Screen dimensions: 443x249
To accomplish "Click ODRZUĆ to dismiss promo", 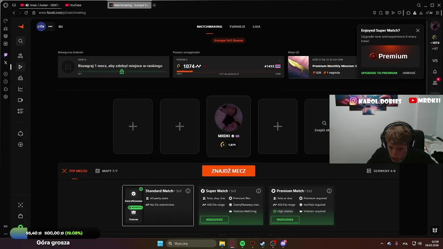I will pos(409,73).
